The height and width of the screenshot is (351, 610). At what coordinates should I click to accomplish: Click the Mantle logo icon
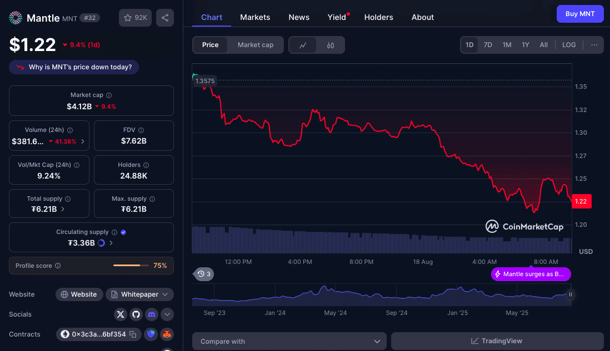16,18
